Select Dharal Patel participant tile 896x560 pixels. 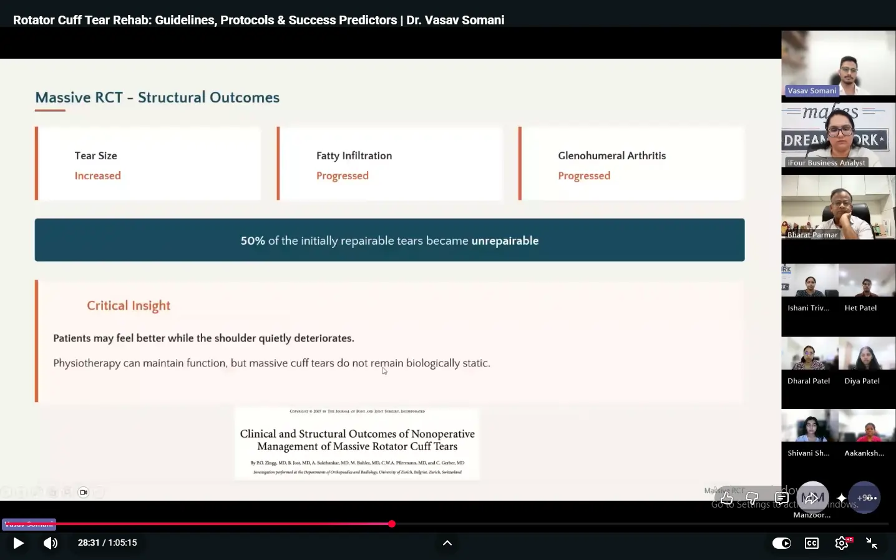[810, 361]
